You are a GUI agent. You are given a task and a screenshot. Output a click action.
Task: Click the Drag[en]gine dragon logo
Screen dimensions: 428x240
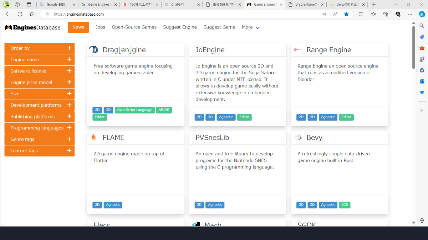coord(93,50)
